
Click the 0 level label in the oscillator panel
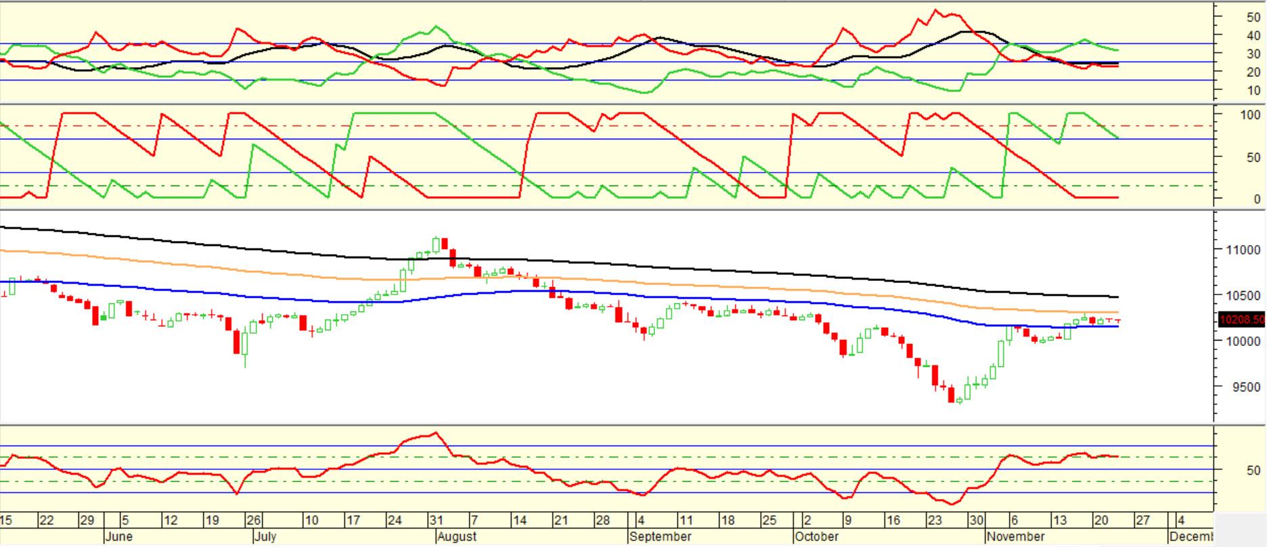pos(1258,199)
